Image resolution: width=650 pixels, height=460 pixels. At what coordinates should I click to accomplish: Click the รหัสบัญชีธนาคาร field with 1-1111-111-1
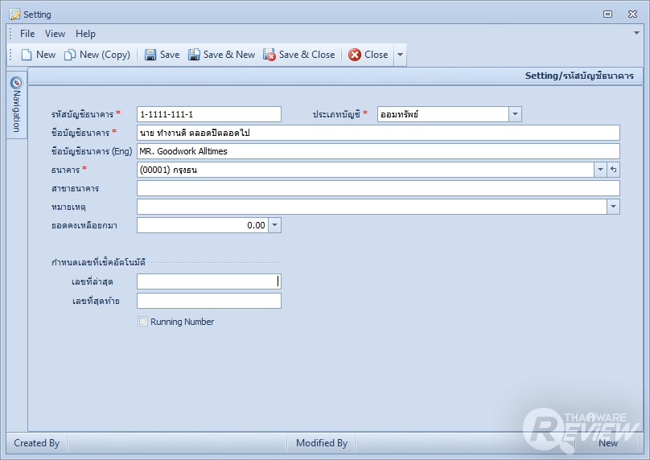click(x=209, y=114)
